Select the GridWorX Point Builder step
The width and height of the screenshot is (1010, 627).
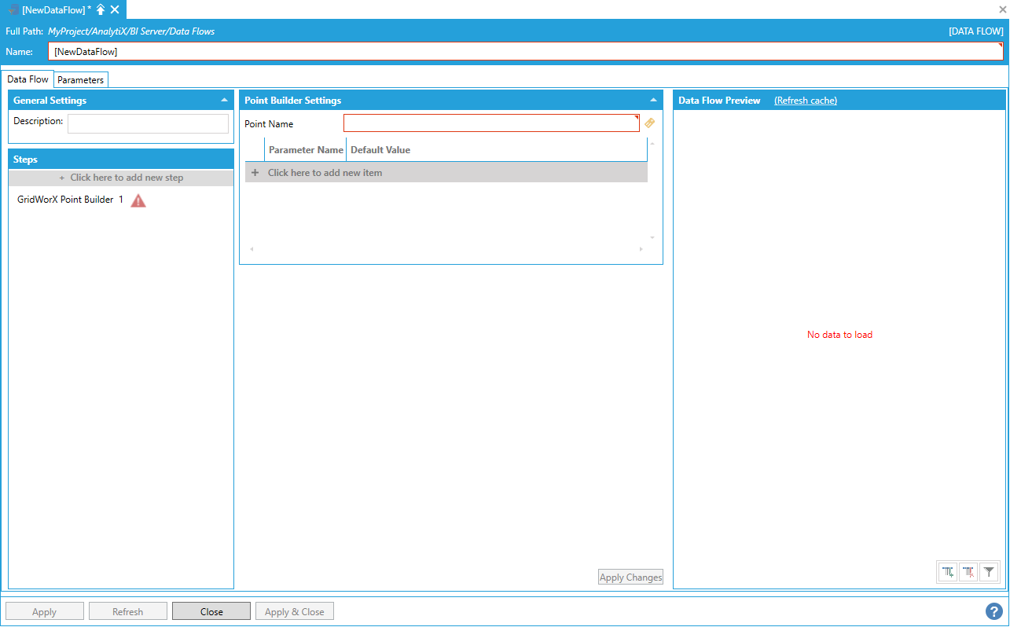(x=65, y=200)
